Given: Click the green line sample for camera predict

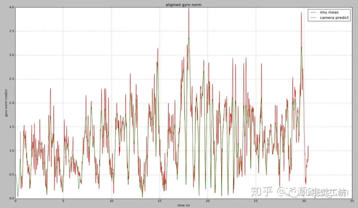Looking at the screenshot, I should [x=314, y=18].
